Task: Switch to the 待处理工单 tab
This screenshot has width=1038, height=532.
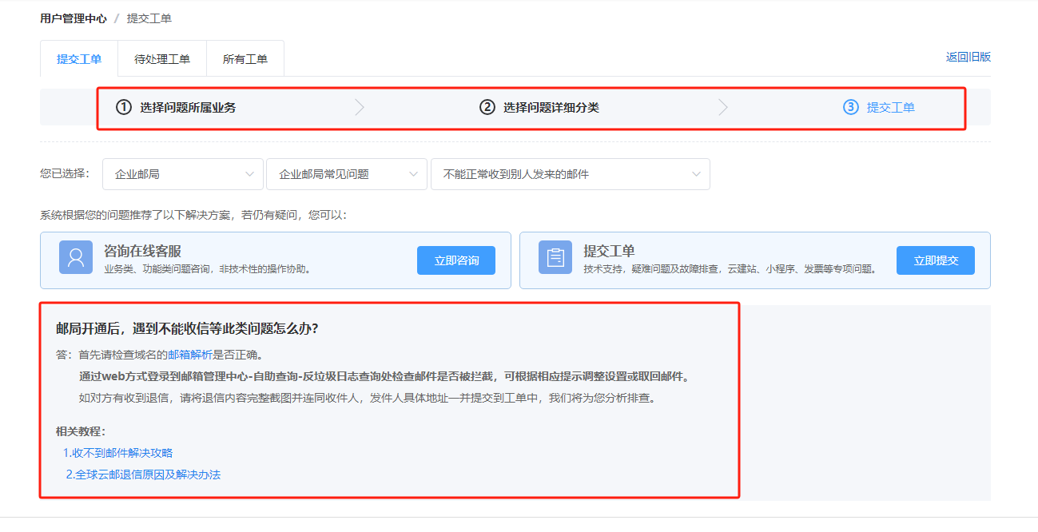Action: click(162, 59)
